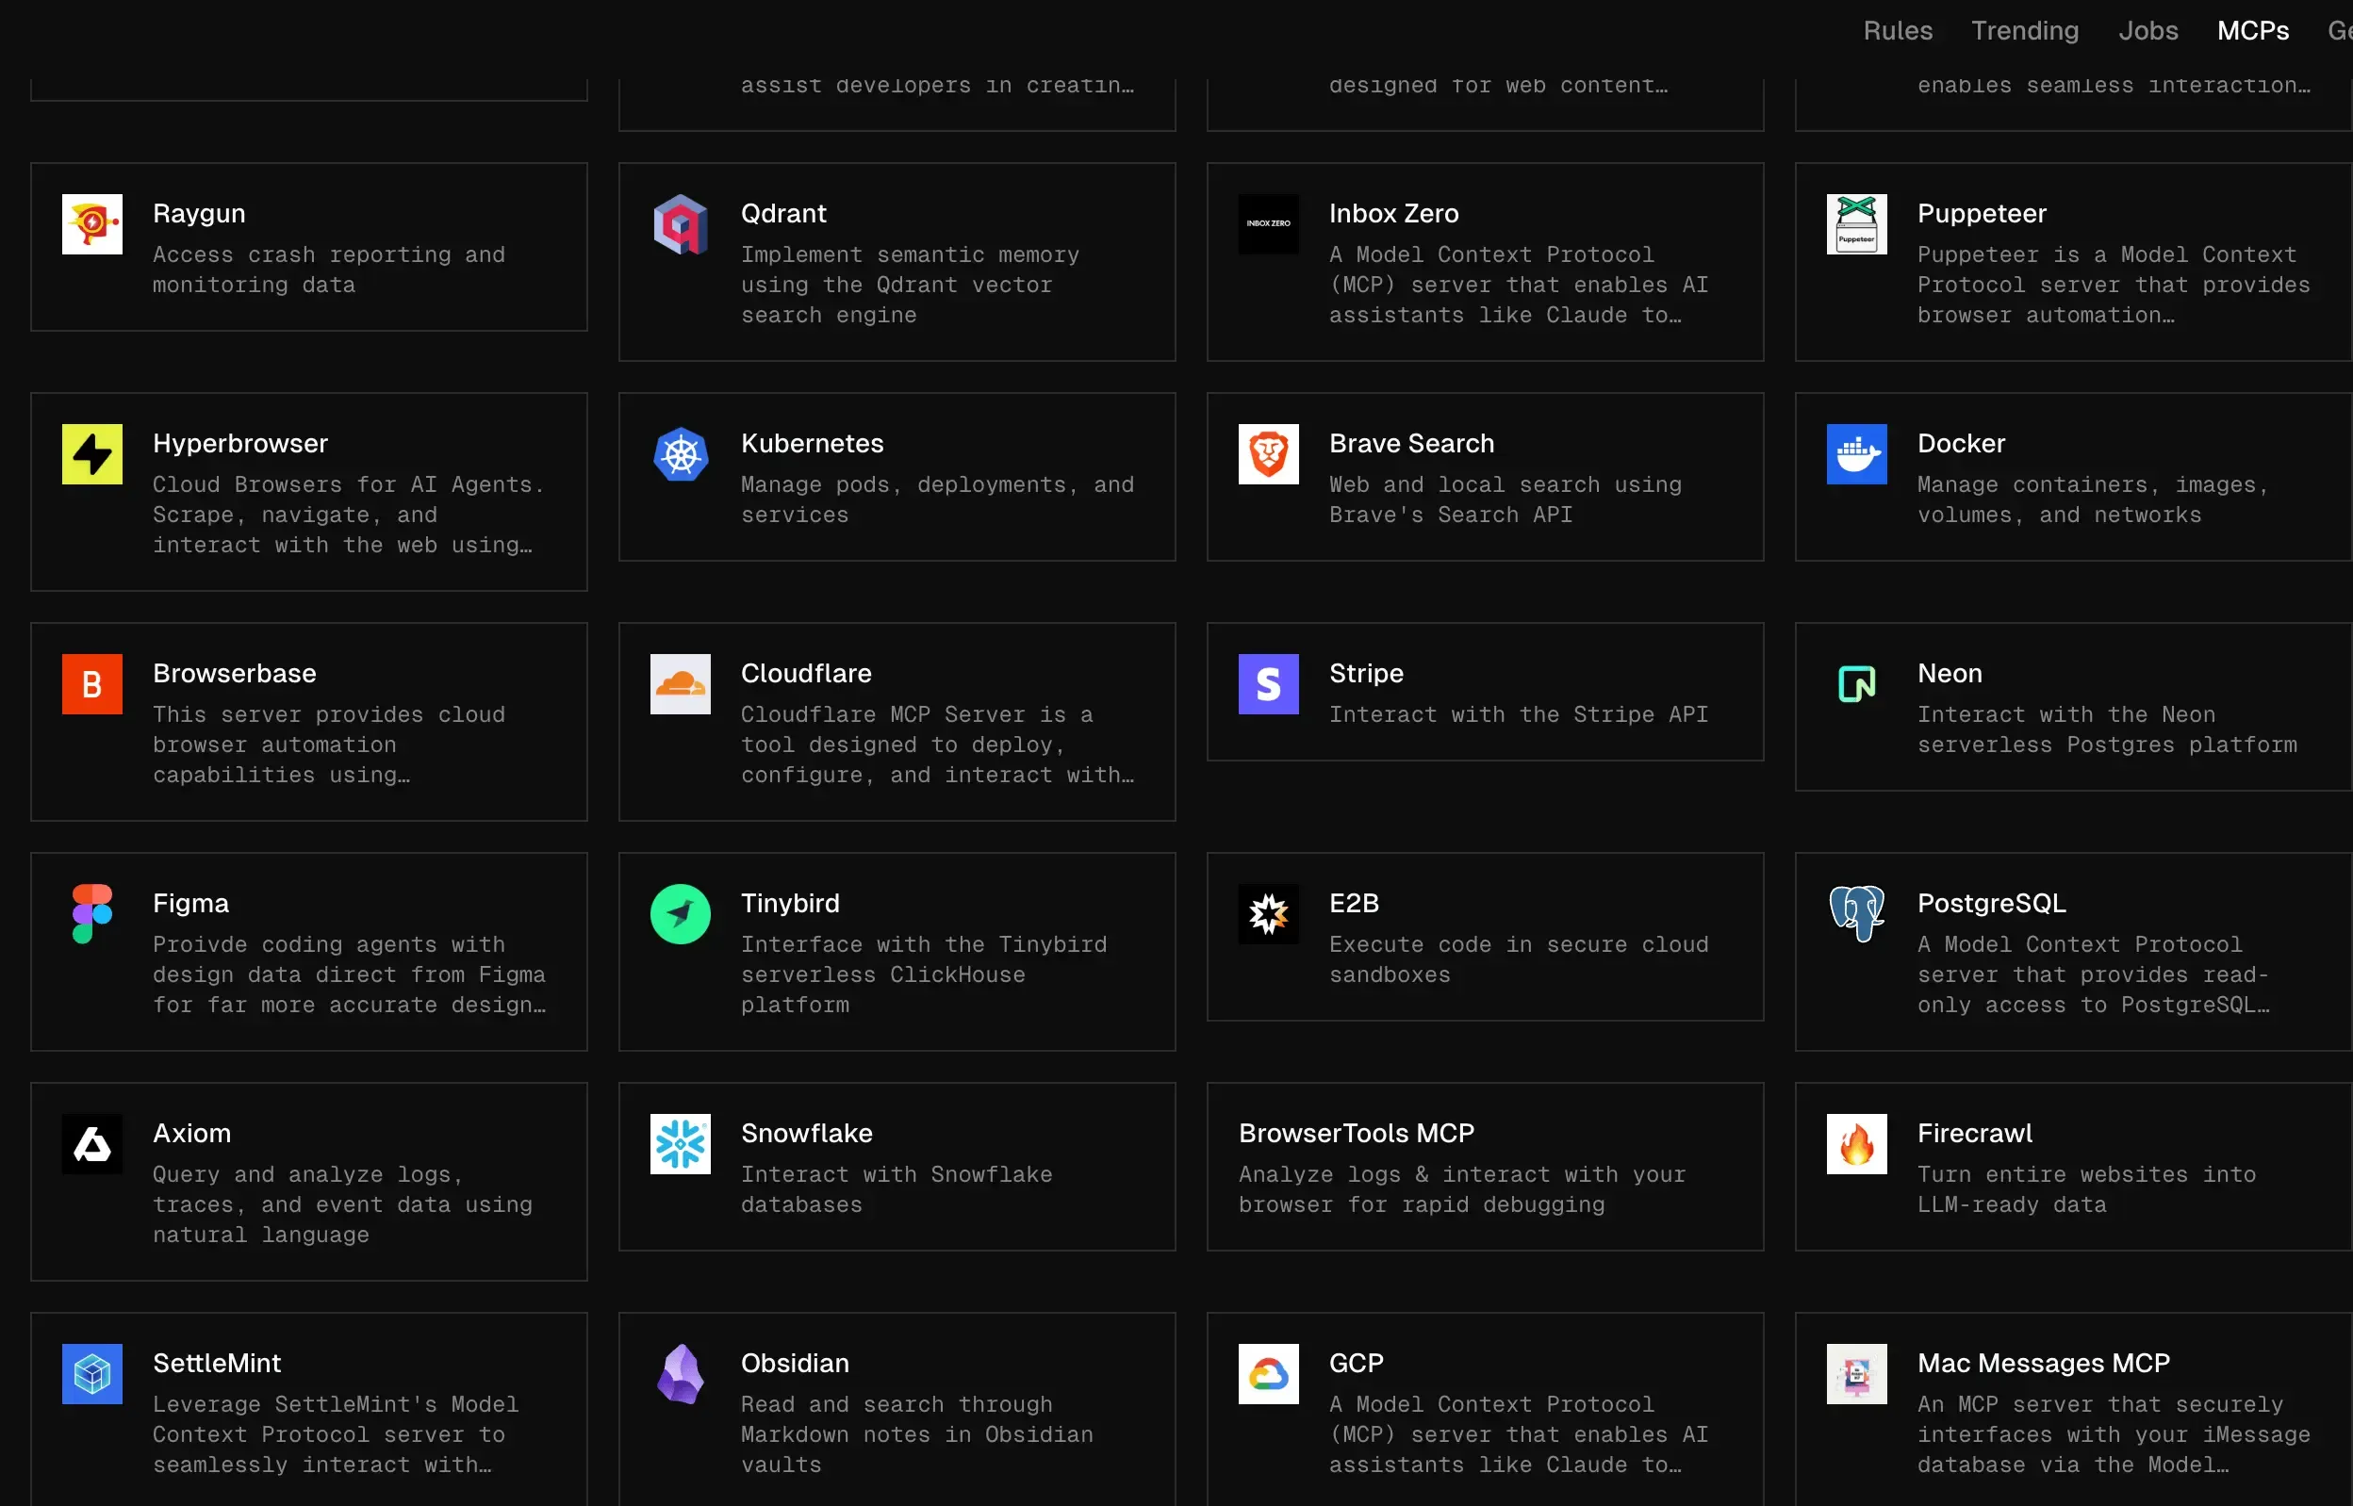Viewport: 2353px width, 1506px height.
Task: Open the Hyperbrowser title link
Action: [239, 443]
